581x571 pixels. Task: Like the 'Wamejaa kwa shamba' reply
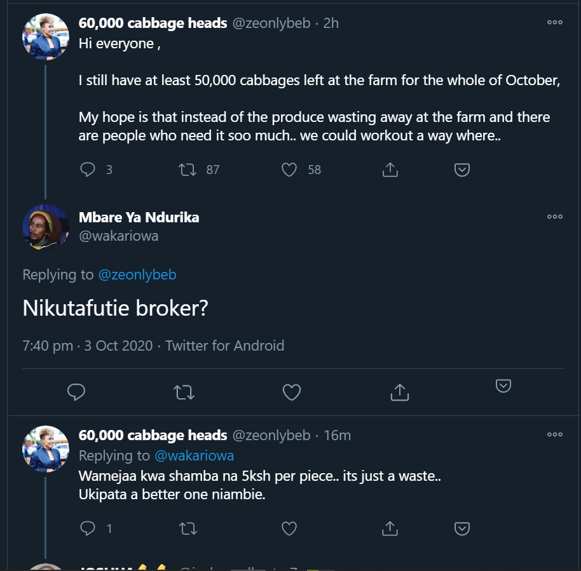(x=290, y=528)
